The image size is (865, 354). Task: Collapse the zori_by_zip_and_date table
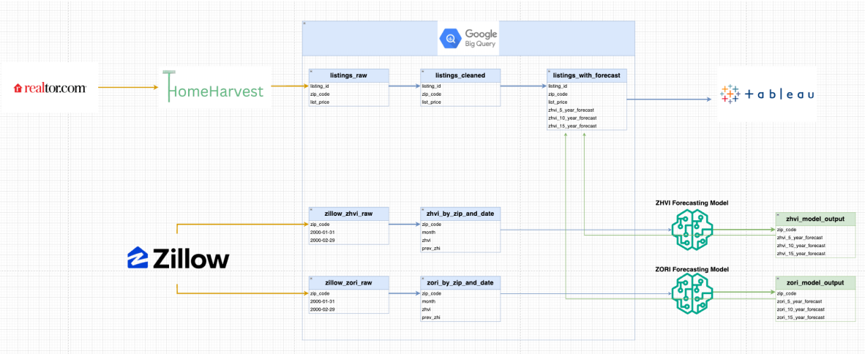tap(422, 279)
